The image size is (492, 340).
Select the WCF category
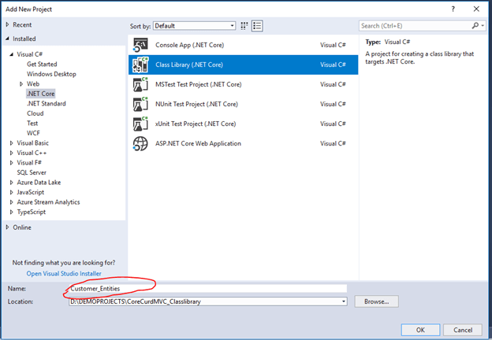(x=33, y=133)
